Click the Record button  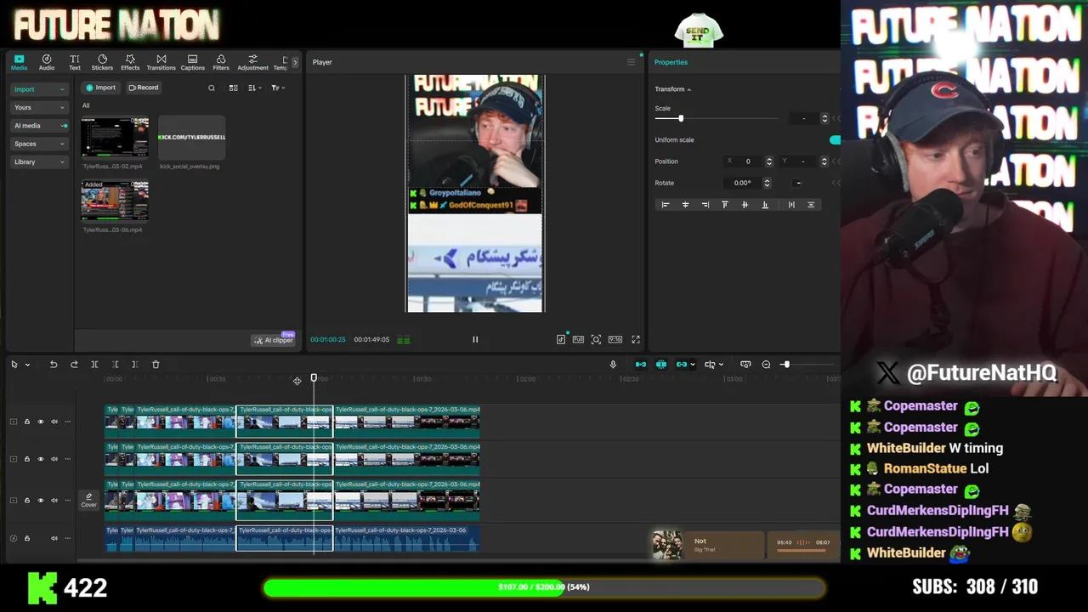143,88
